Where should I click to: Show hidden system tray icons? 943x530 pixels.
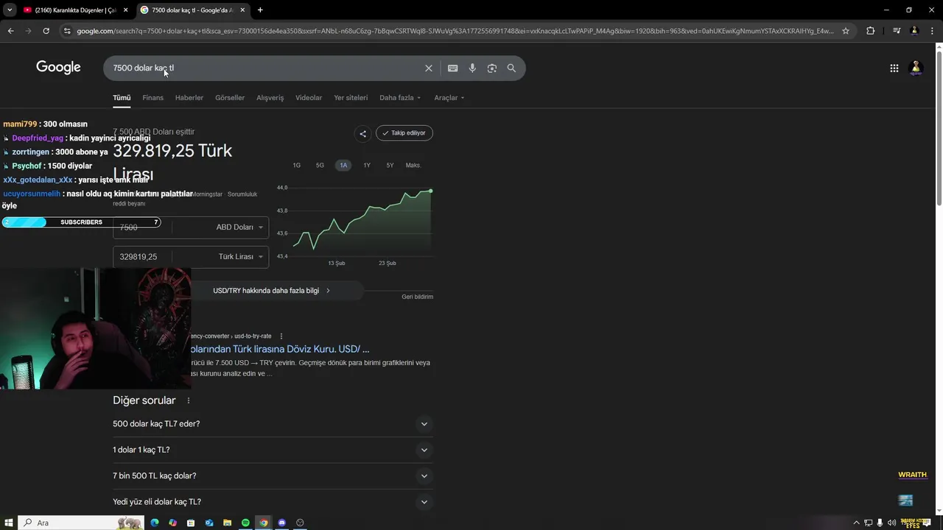click(856, 523)
